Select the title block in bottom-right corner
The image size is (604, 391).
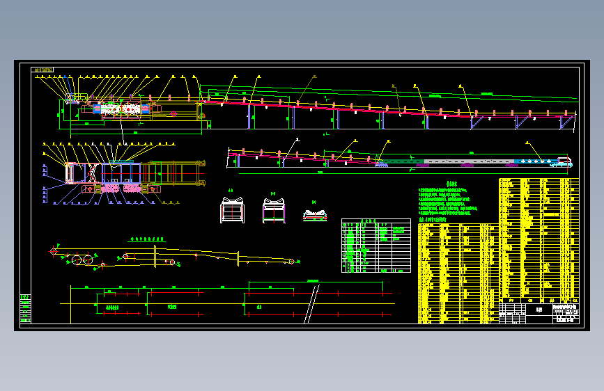539,313
